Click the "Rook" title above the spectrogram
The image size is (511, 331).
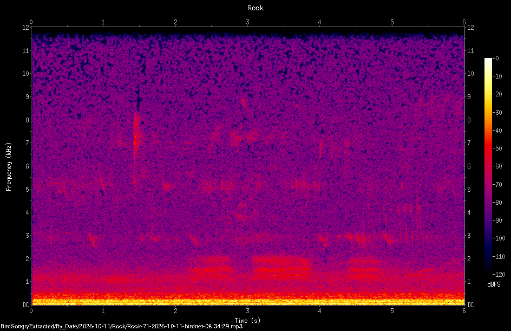[255, 8]
